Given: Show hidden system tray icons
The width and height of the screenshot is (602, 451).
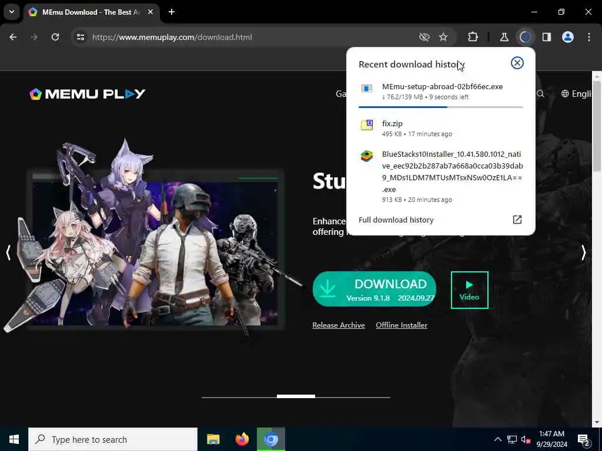Looking at the screenshot, I should 497,439.
